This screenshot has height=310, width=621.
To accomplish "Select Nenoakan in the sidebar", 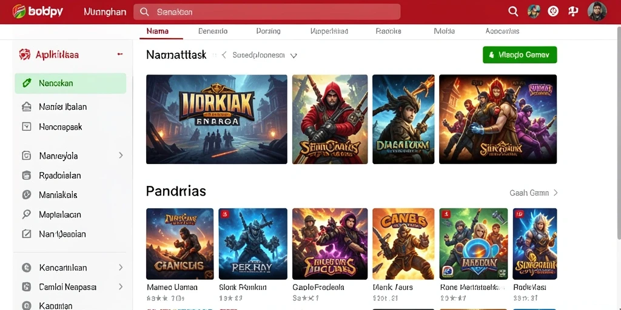I will [70, 84].
